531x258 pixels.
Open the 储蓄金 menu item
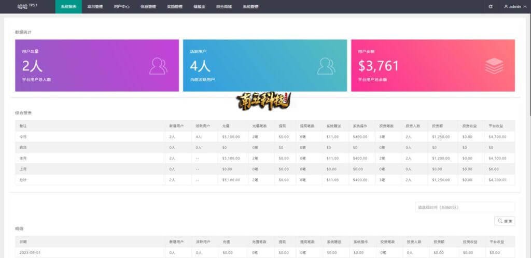click(199, 7)
